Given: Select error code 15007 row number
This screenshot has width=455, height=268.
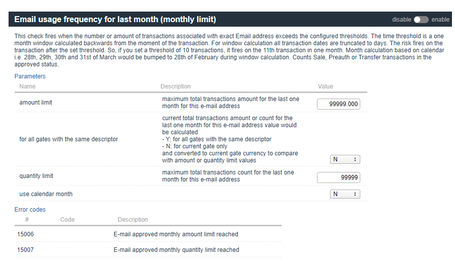Looking at the screenshot, I should (25, 250).
